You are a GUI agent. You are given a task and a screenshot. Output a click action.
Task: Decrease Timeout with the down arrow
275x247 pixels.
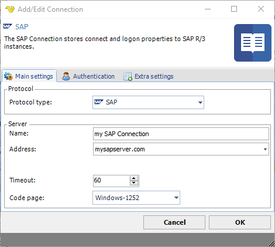134,183
